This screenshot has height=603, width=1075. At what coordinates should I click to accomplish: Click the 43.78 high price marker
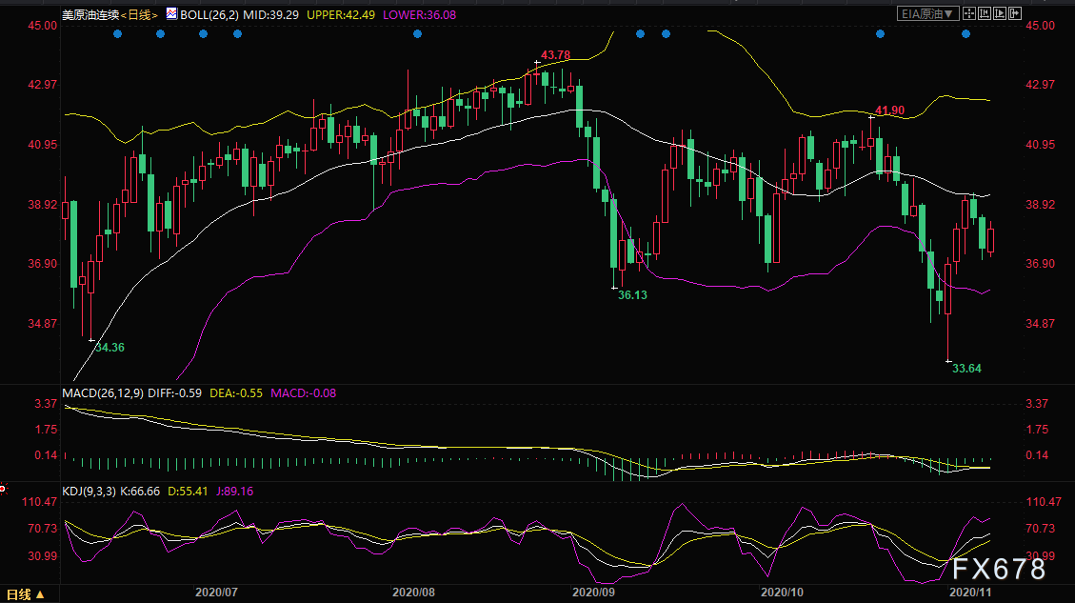pos(555,55)
